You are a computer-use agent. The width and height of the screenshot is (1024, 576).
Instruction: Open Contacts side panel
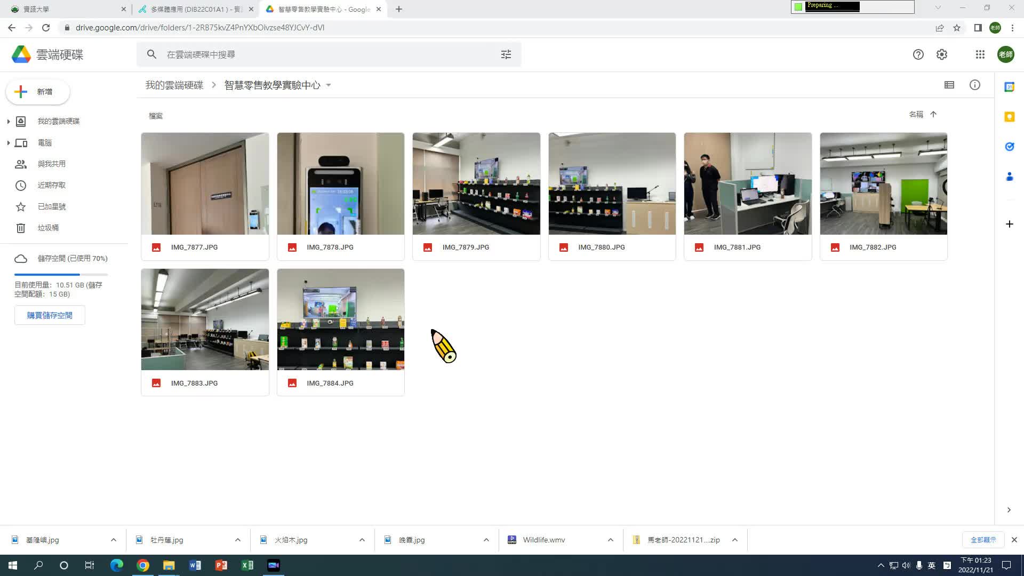pyautogui.click(x=1009, y=177)
